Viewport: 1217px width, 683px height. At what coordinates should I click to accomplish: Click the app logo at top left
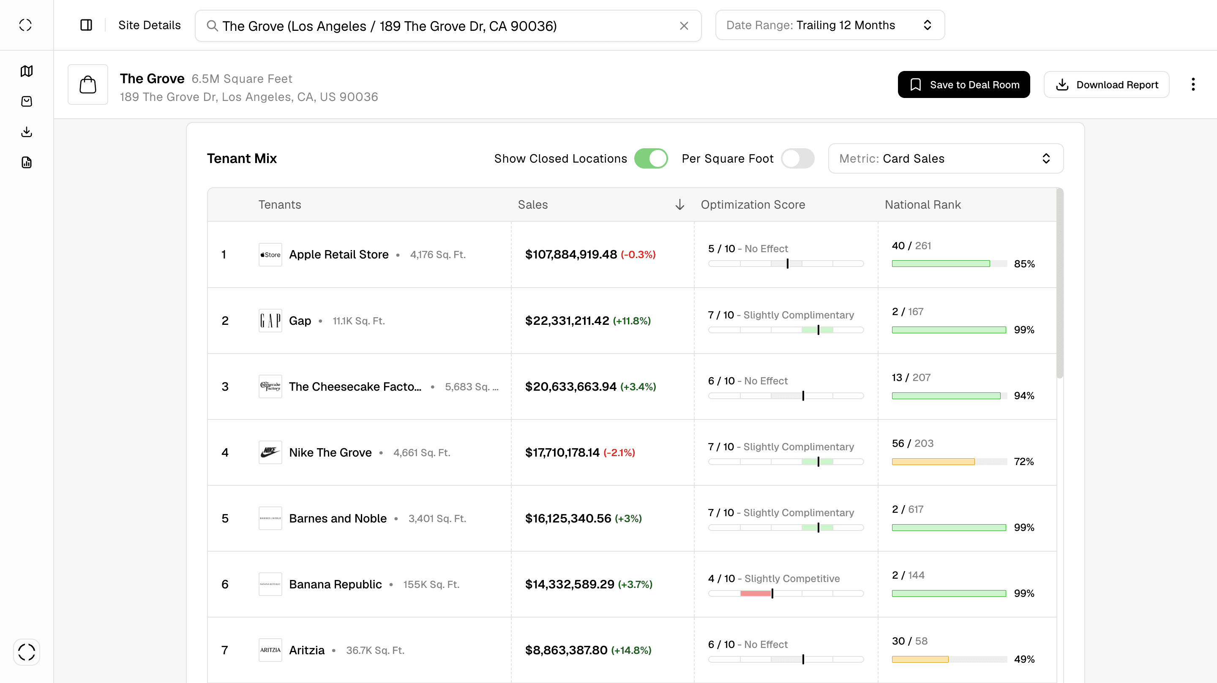pos(25,25)
